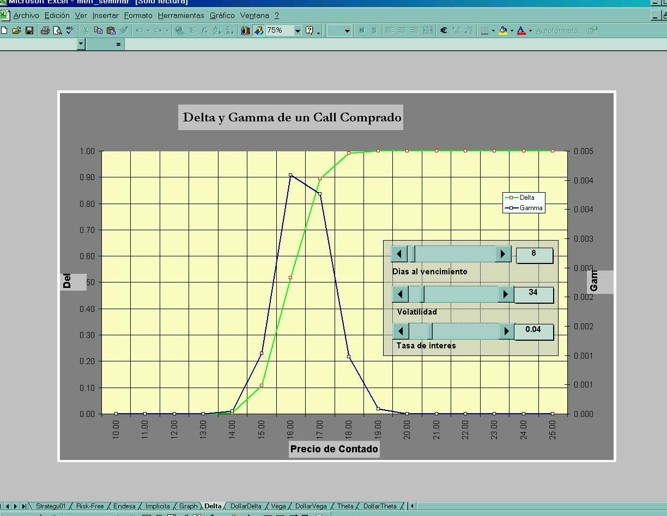Click the Open file folder icon

point(17,30)
